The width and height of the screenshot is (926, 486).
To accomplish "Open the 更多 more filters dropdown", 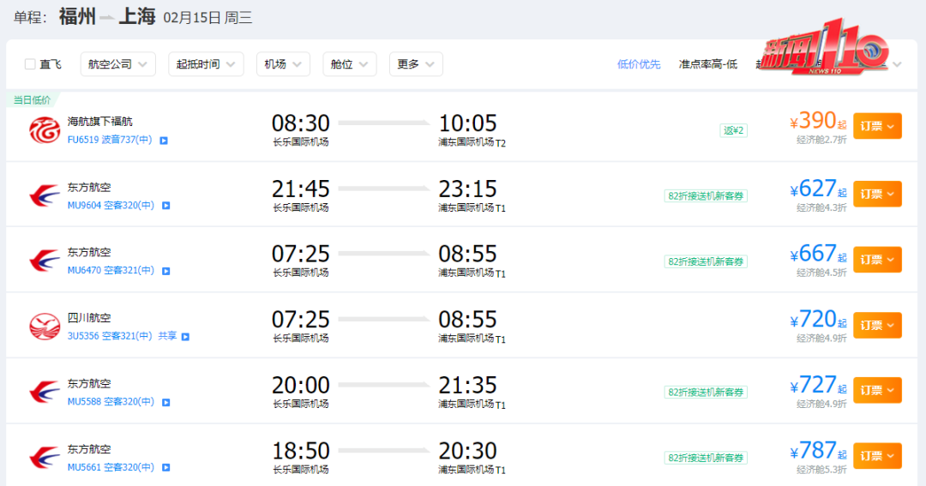I will pyautogui.click(x=416, y=64).
